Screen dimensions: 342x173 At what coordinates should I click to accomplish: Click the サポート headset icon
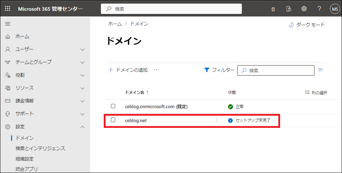[x=8, y=114]
